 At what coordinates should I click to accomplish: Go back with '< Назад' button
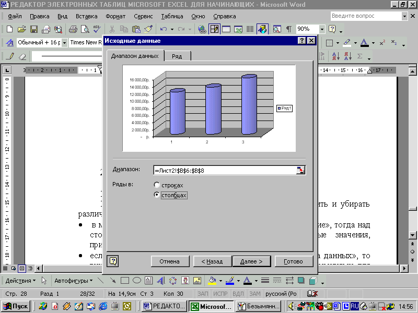click(x=212, y=261)
